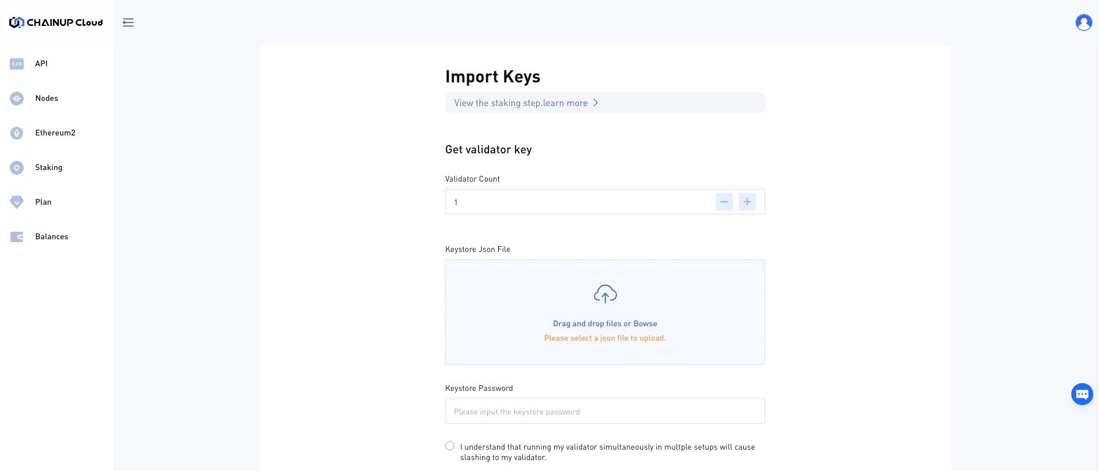Go to the Staking menu item
Viewport: 1099px width, 471px height.
pyautogui.click(x=48, y=168)
